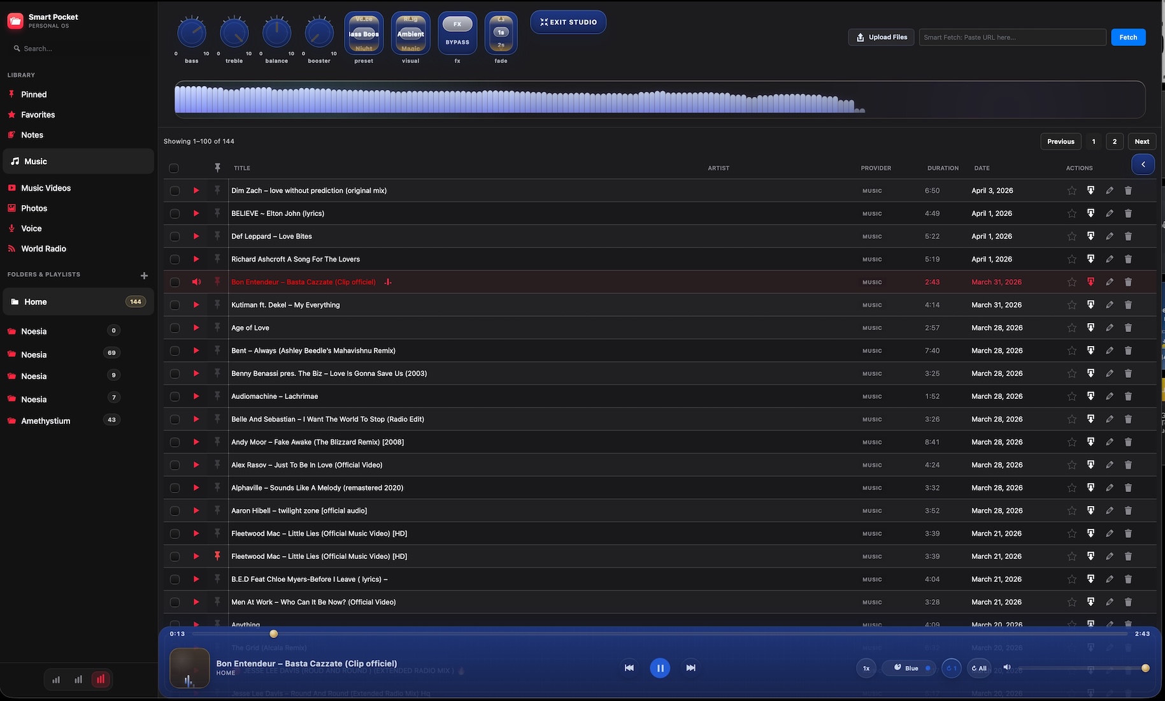1165x701 pixels.
Task: Toggle the FX bypass switch
Action: coord(457,33)
